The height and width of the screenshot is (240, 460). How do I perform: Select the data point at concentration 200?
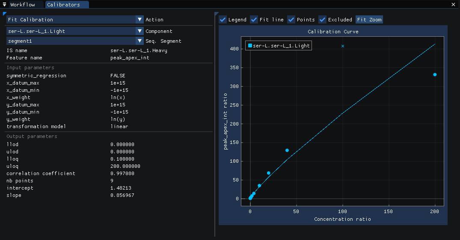(435, 75)
